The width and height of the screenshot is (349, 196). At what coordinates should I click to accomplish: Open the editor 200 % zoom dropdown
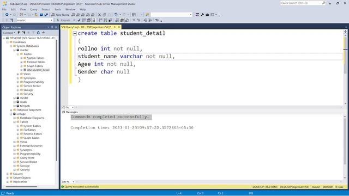(73, 107)
